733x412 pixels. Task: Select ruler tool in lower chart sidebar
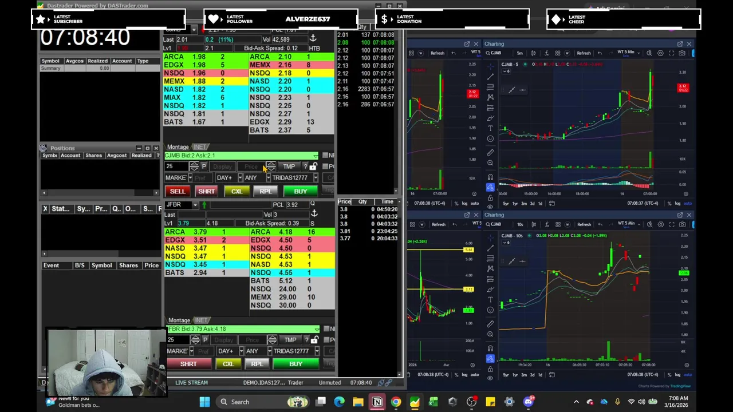(x=490, y=324)
